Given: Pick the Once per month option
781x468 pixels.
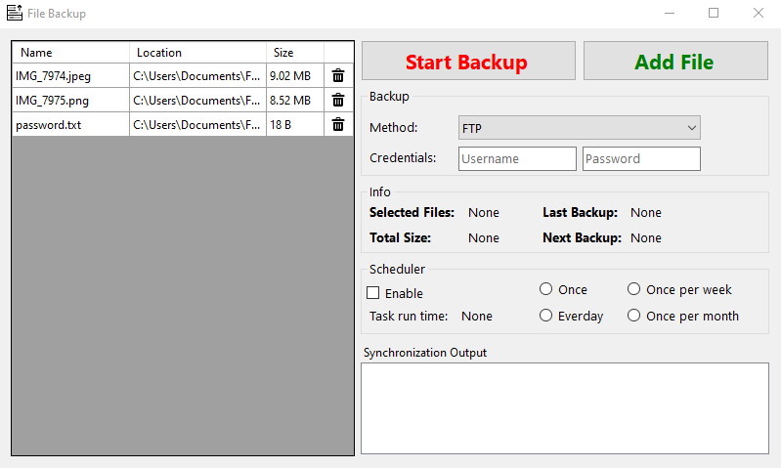Looking at the screenshot, I should [x=634, y=316].
